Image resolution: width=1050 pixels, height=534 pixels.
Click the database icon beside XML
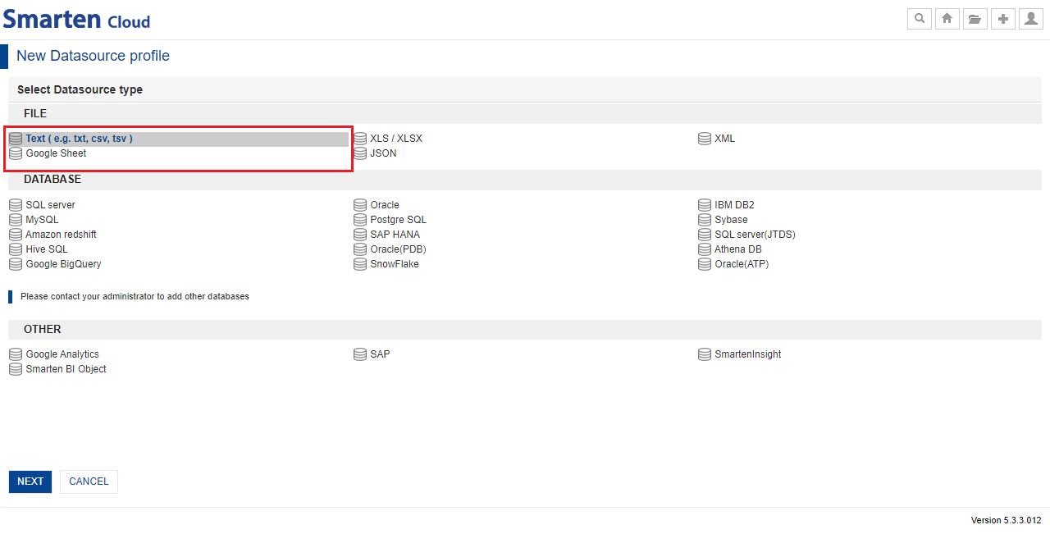(x=705, y=139)
